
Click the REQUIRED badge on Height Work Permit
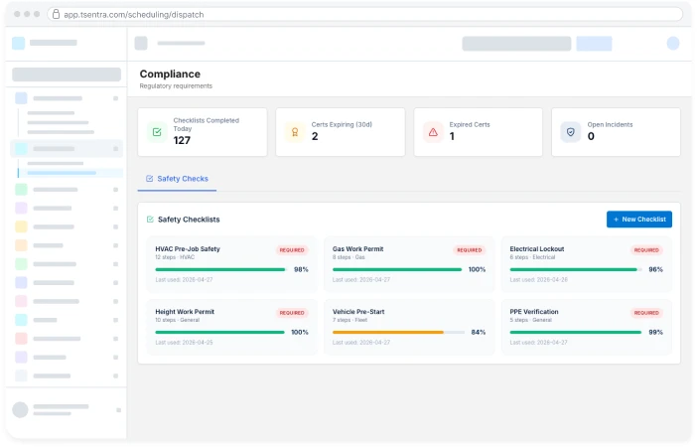pos(292,313)
